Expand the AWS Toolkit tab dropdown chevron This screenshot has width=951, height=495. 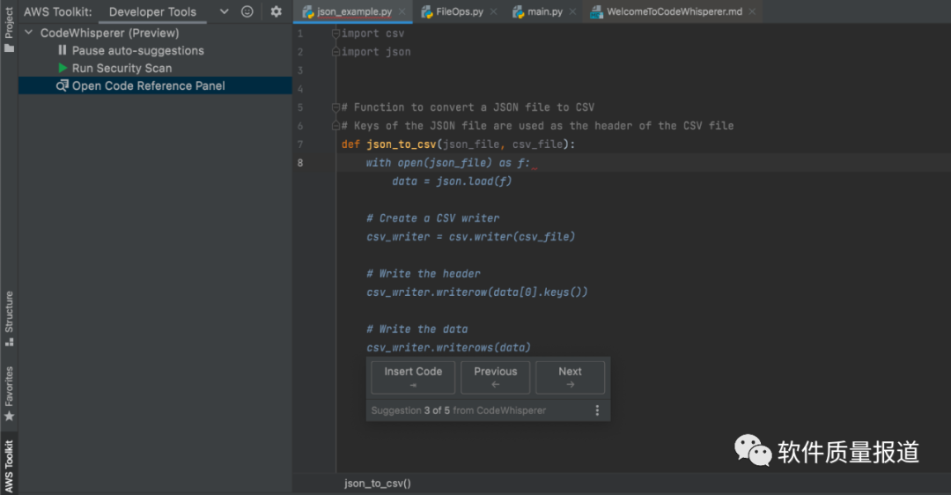tap(224, 11)
